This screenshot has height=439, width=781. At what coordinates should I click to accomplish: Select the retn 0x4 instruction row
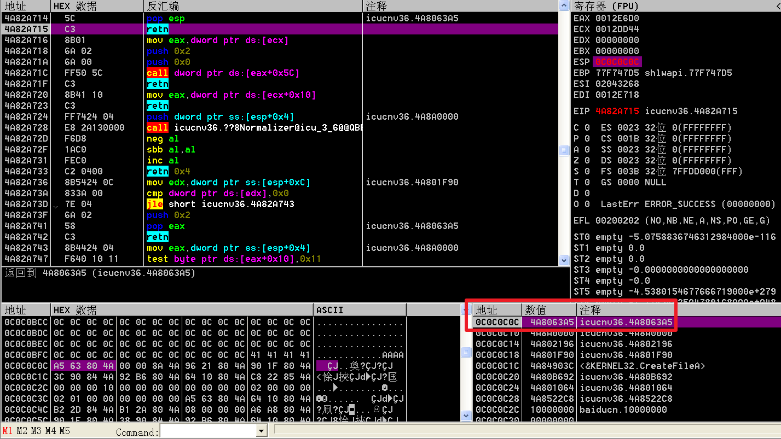(280, 171)
